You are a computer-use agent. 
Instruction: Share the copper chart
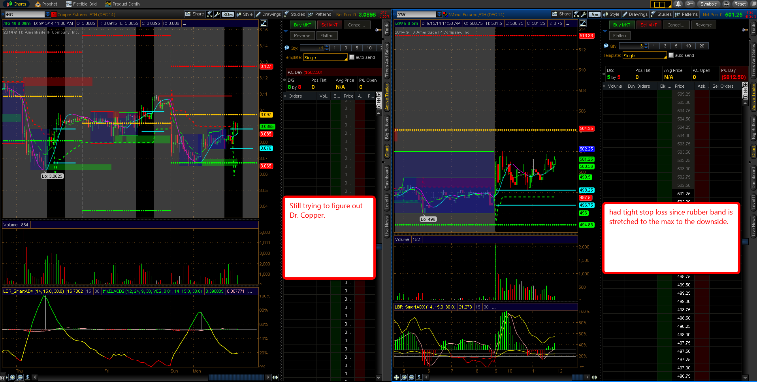195,14
